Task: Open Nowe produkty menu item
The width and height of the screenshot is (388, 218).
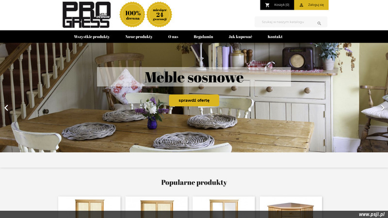Action: (x=139, y=37)
